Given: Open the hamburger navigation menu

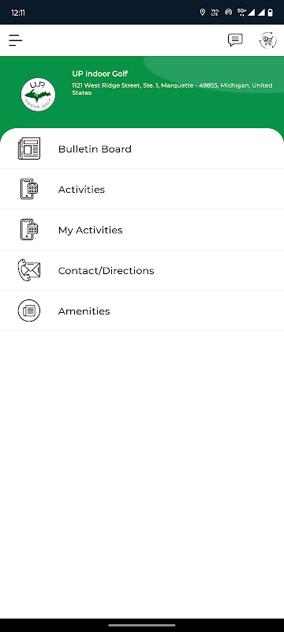Looking at the screenshot, I should (x=15, y=40).
